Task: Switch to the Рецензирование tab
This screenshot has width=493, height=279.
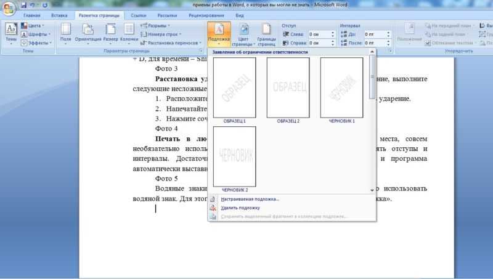Action: pos(206,15)
